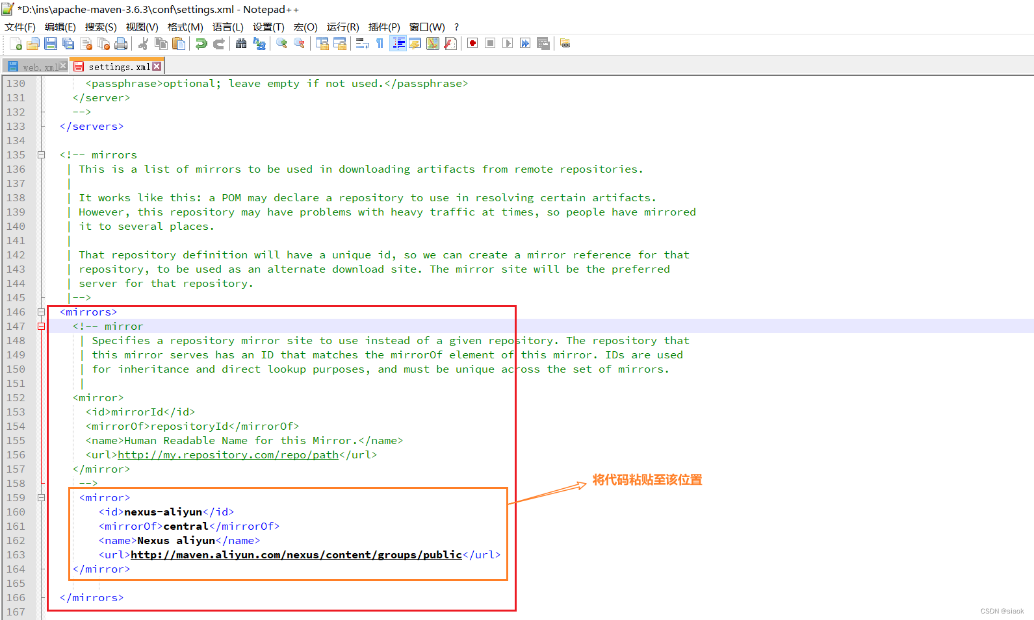This screenshot has width=1034, height=620.
Task: Copy selection with the Copy icon
Action: (161, 43)
